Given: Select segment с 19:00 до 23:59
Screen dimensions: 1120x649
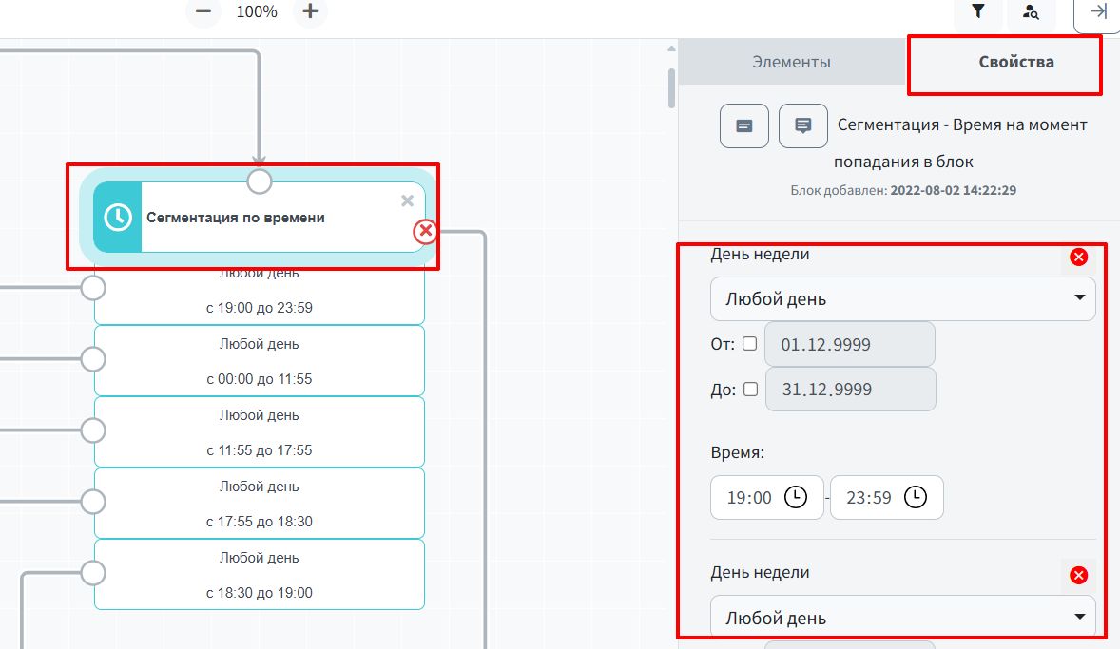Looking at the screenshot, I should click(260, 291).
